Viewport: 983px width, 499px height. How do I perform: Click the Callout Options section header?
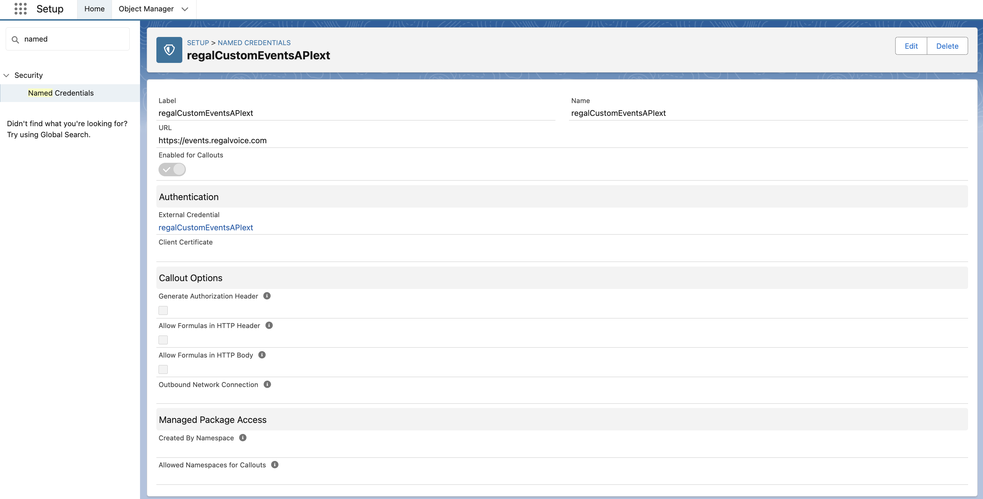tap(562, 278)
